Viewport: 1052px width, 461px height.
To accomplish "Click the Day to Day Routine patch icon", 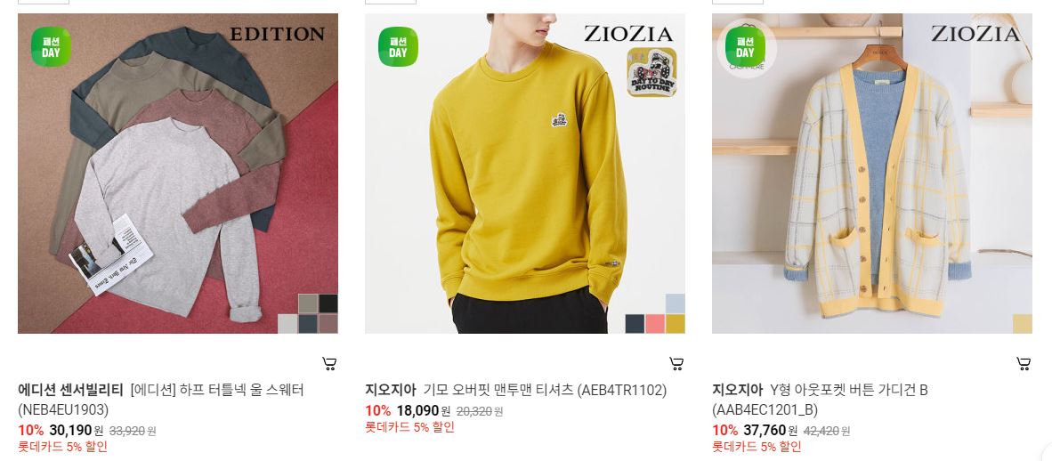I will pyautogui.click(x=652, y=72).
